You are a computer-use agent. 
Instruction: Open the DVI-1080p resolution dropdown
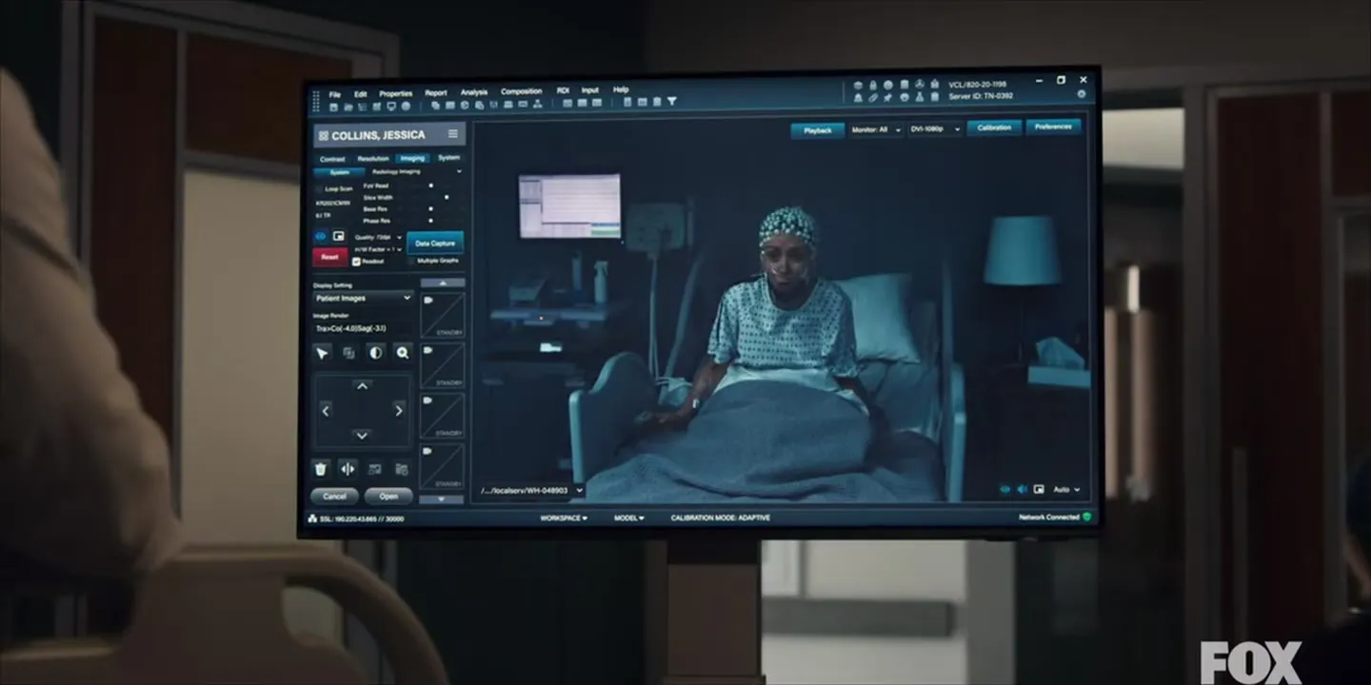pyautogui.click(x=935, y=128)
